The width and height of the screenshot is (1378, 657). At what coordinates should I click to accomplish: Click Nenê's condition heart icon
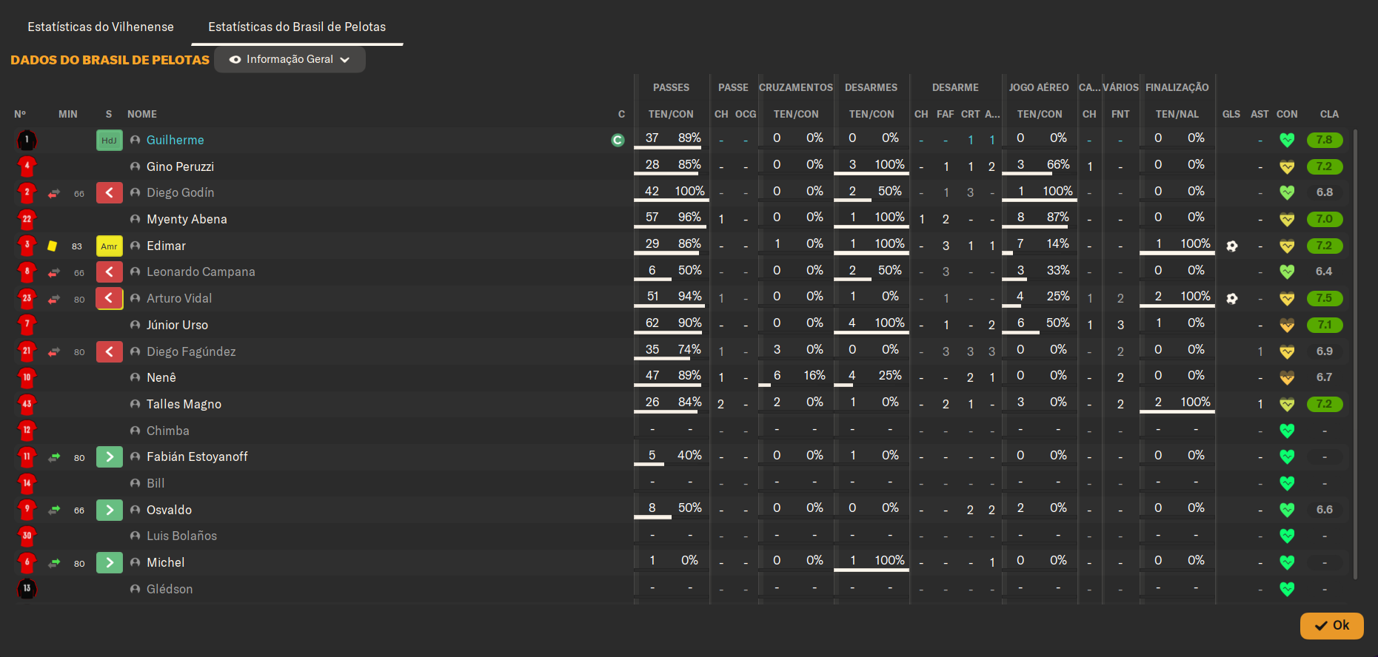tap(1287, 377)
